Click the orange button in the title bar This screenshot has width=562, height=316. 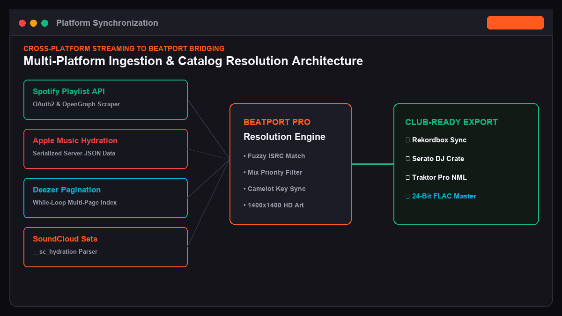tap(515, 22)
